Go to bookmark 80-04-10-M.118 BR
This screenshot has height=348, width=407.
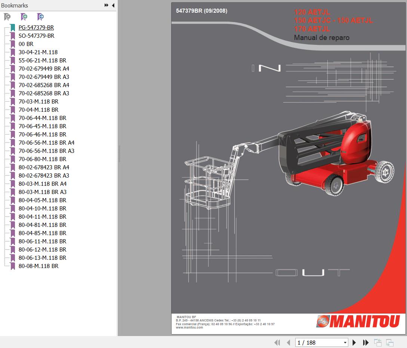point(43,208)
